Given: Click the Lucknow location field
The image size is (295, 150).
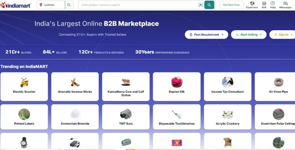Looking at the screenshot, I should click(x=51, y=5).
